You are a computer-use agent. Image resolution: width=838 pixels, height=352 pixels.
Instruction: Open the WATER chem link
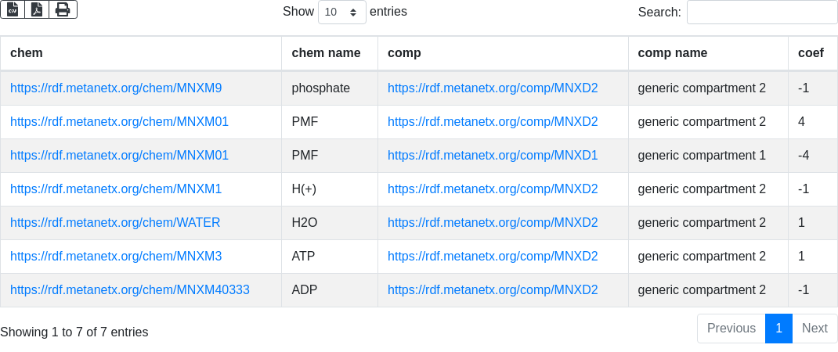click(x=115, y=223)
